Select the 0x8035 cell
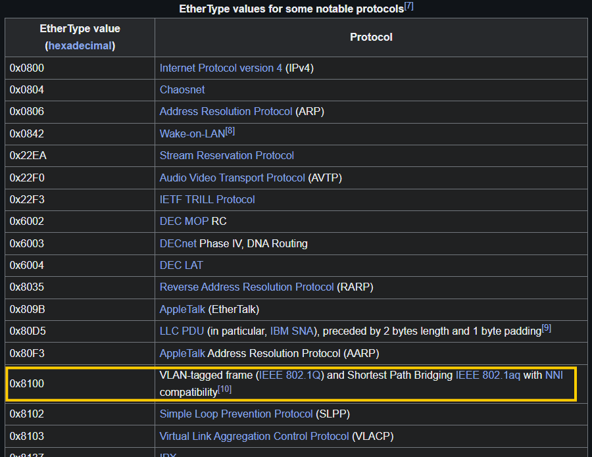 [x=80, y=287]
